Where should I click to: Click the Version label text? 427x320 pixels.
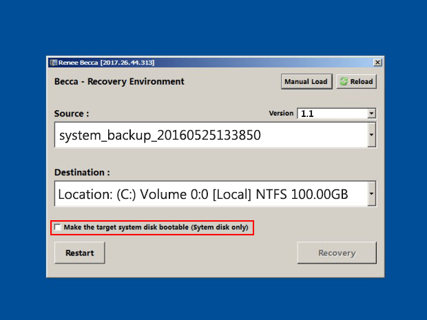[x=281, y=113]
